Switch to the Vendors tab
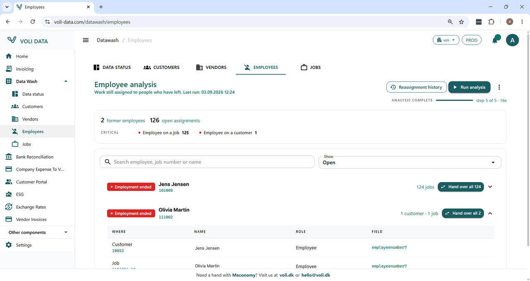Screen dimensions: 530x281 click(211, 67)
